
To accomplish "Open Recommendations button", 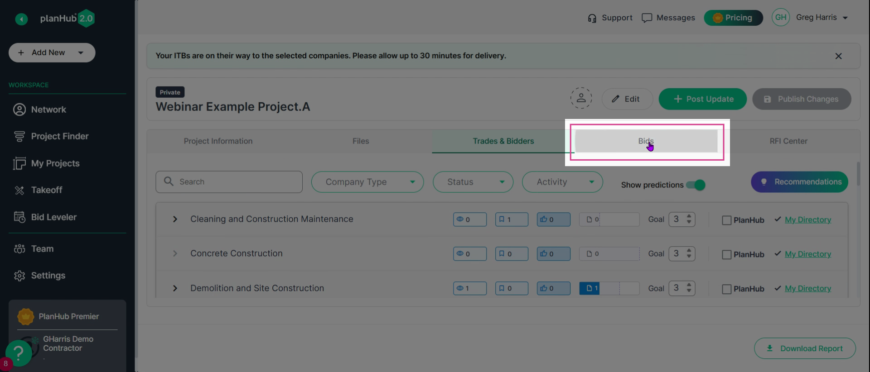I will point(799,182).
